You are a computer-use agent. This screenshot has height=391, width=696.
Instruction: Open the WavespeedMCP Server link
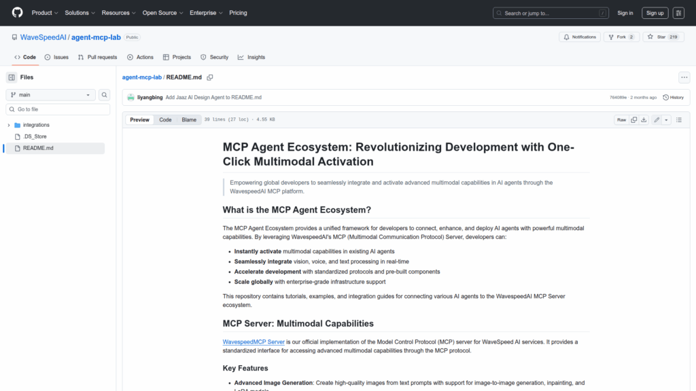(x=253, y=341)
